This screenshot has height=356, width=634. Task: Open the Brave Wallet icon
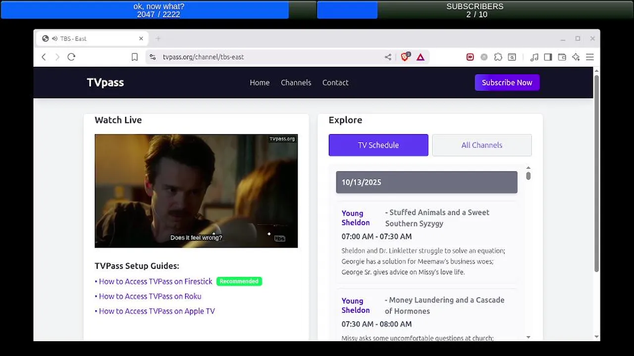562,57
